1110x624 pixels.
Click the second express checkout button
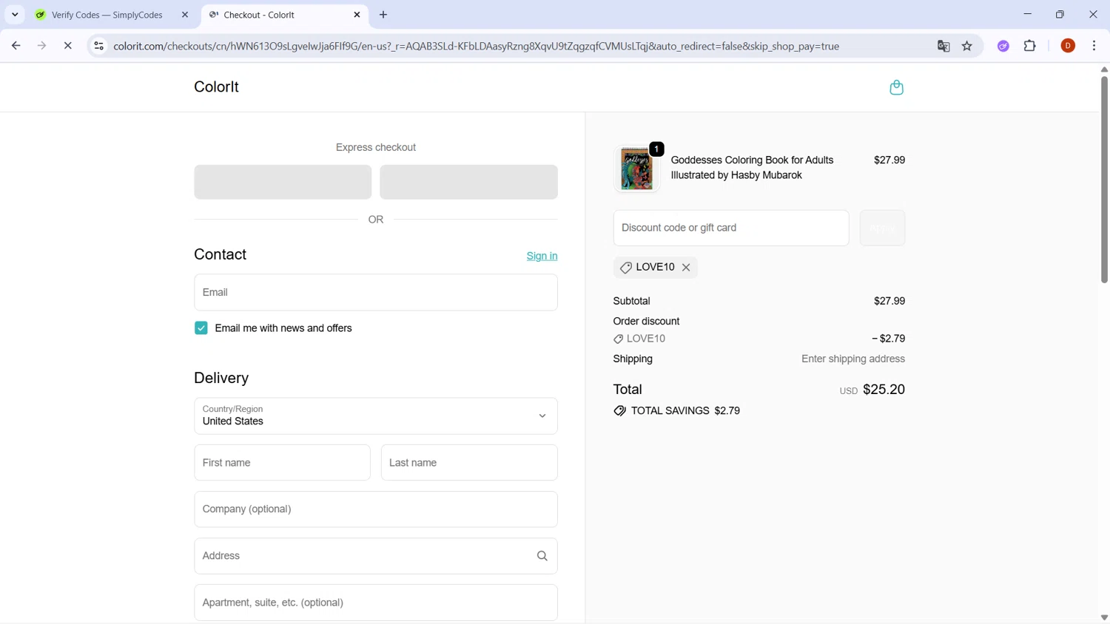[468, 182]
